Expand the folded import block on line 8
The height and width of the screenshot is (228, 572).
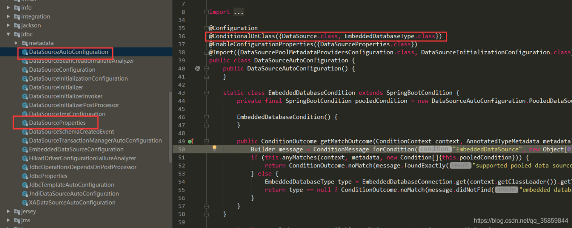tap(206, 12)
